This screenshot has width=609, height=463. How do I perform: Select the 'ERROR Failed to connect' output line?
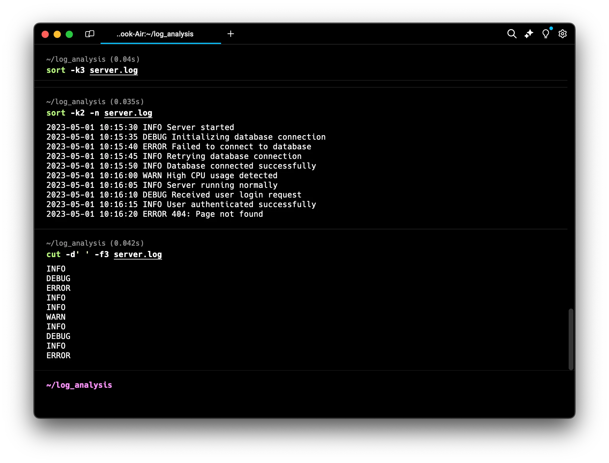pyautogui.click(x=179, y=147)
